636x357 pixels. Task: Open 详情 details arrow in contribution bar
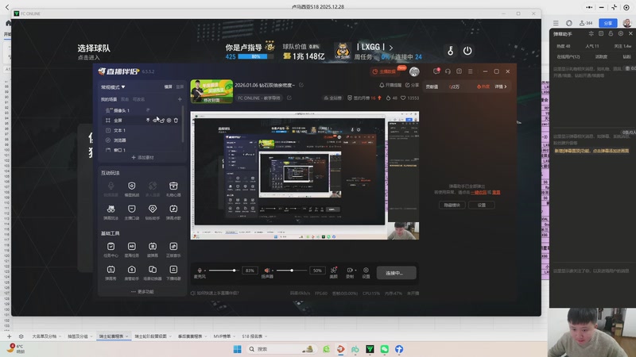501,86
